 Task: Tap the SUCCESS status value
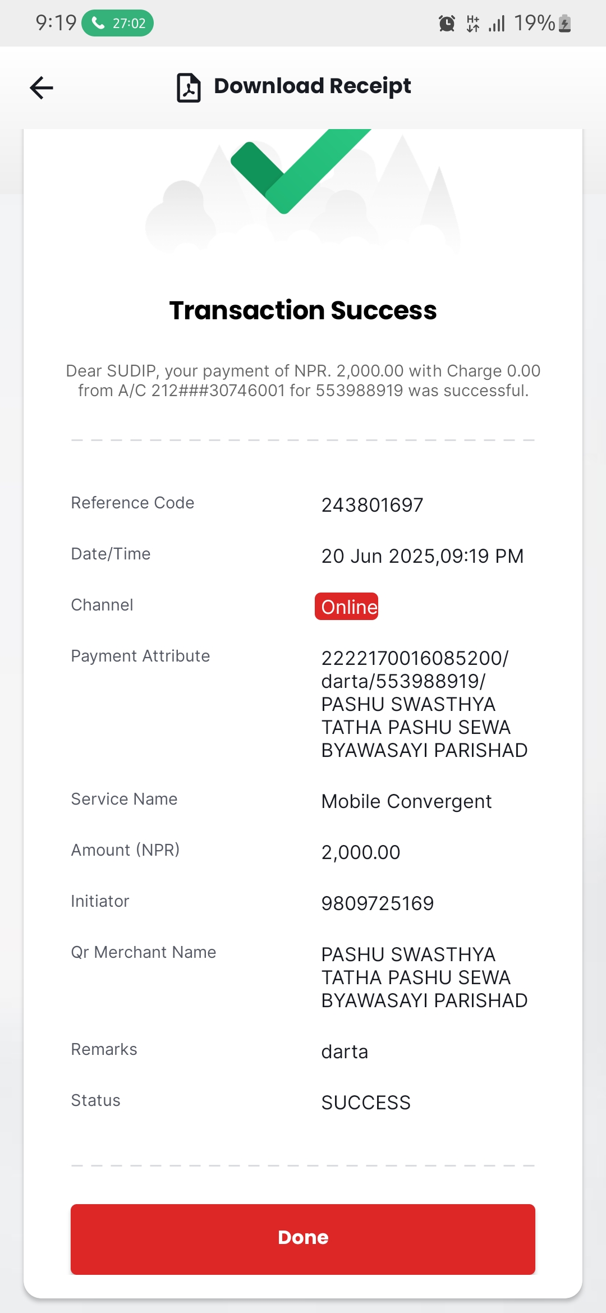[366, 1103]
